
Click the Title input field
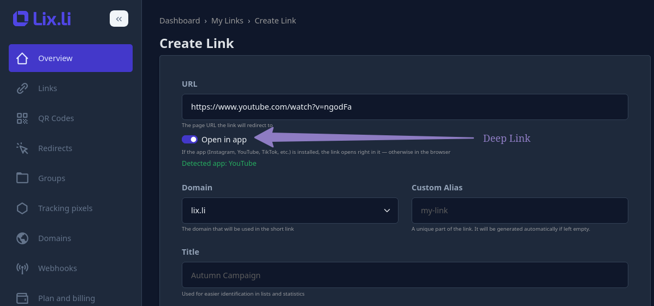point(405,275)
